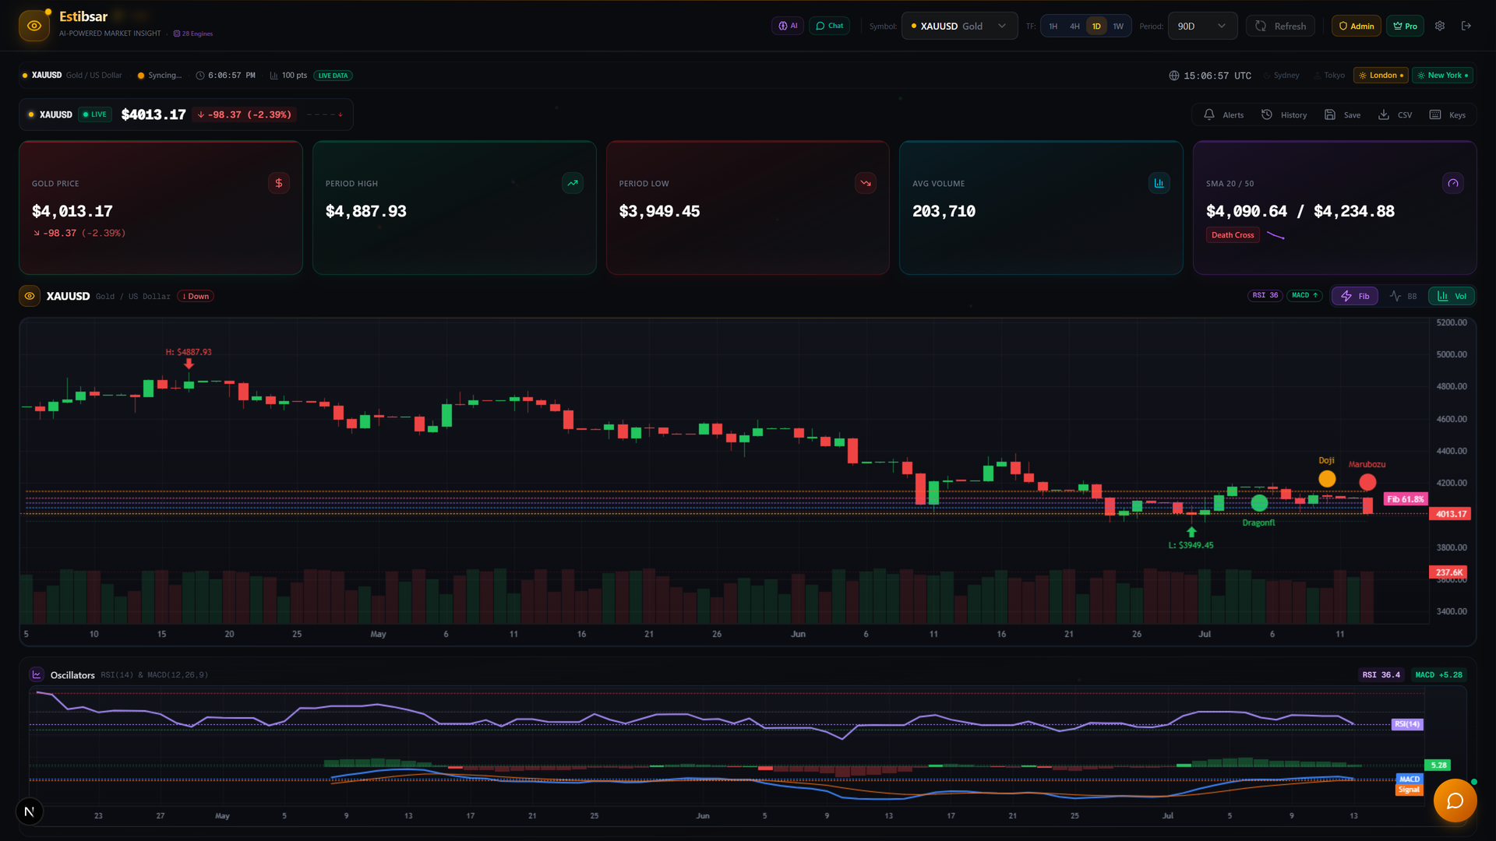Click the 237.6K volume label
Viewport: 1496px width, 841px height.
(x=1448, y=572)
